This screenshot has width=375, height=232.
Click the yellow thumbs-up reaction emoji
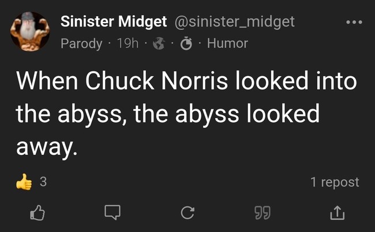click(x=25, y=182)
